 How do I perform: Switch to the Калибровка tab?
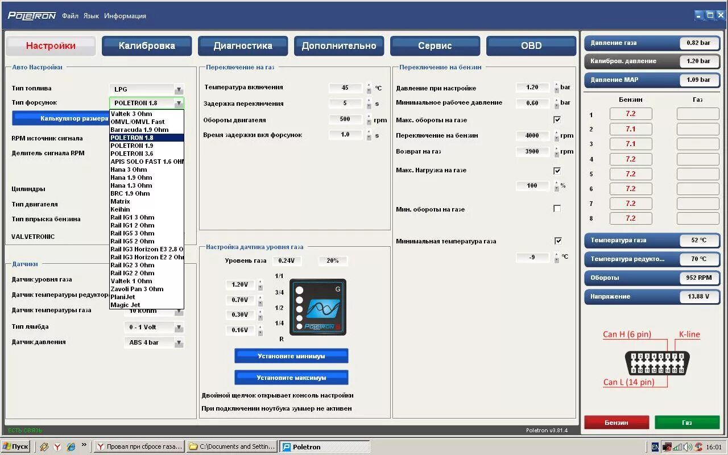pyautogui.click(x=147, y=46)
